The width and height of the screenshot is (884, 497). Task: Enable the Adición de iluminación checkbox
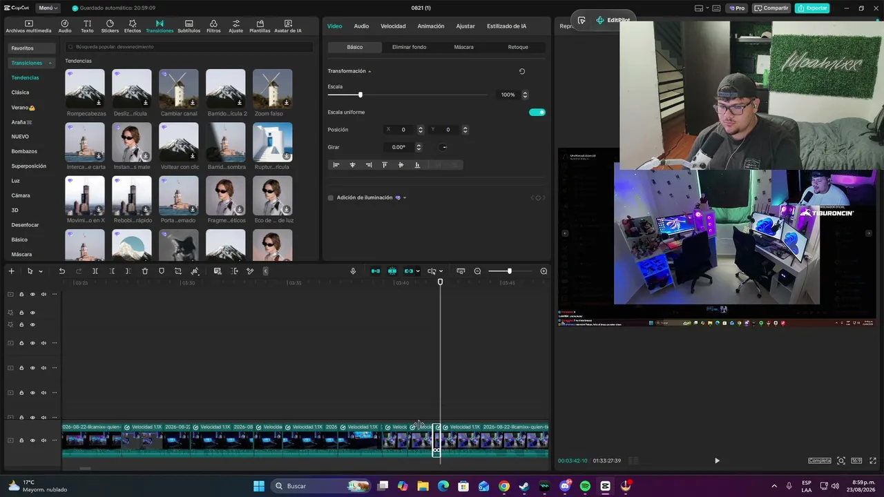point(331,198)
